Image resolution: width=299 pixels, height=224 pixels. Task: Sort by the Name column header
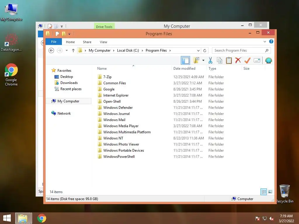click(102, 68)
